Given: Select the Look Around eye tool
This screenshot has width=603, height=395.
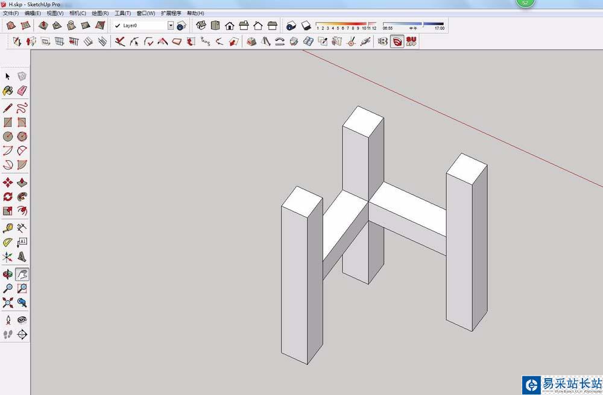Looking at the screenshot, I should (22, 320).
